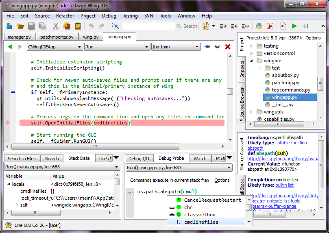Open a file with folder icon
The height and width of the screenshot is (233, 329).
coord(20,26)
